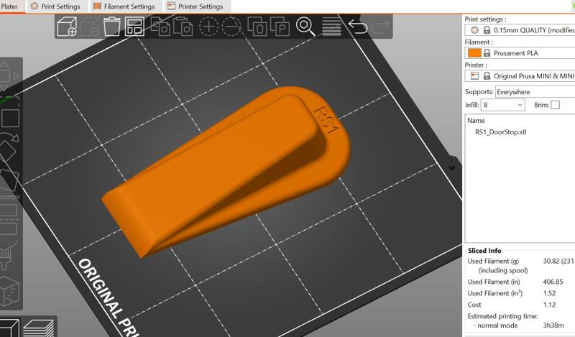Select the wireframe cube tool at left
Image resolution: width=575 pixels, height=337 pixels.
[10, 292]
